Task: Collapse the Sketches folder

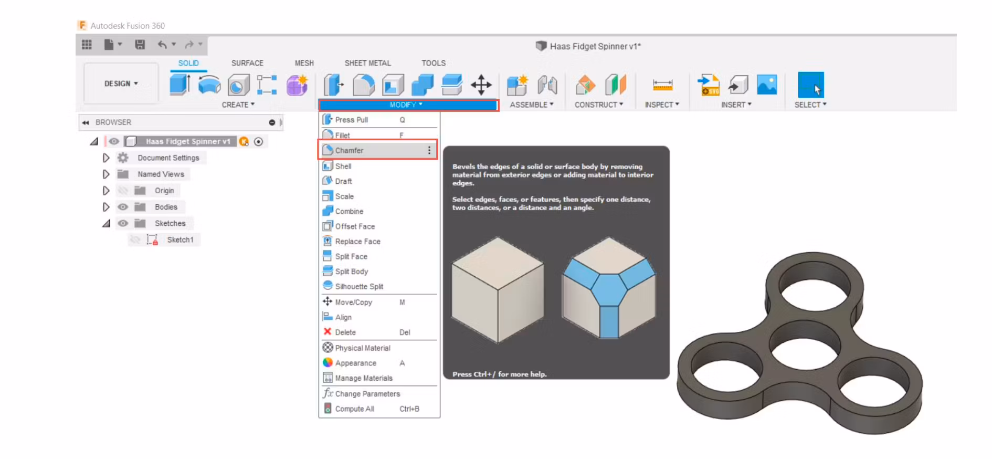Action: pos(106,224)
